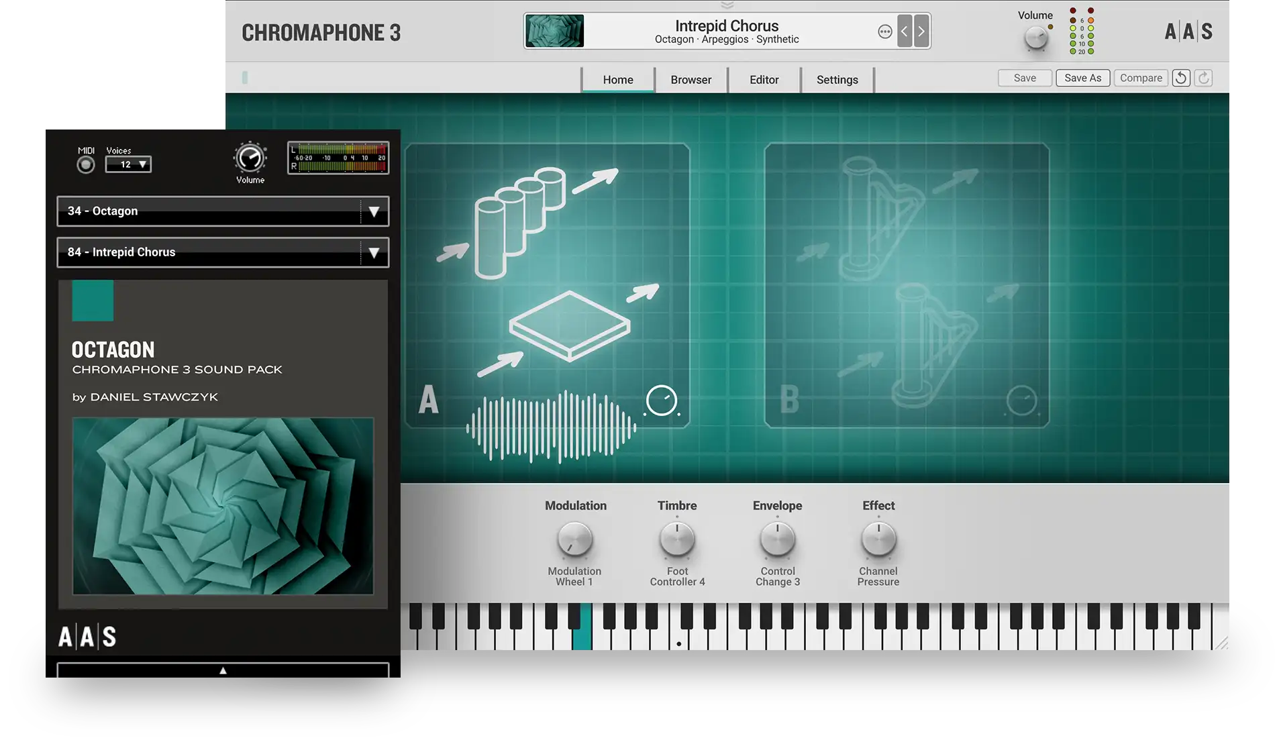Open the Editor tab
Image resolution: width=1275 pixels, height=738 pixels.
pyautogui.click(x=764, y=80)
